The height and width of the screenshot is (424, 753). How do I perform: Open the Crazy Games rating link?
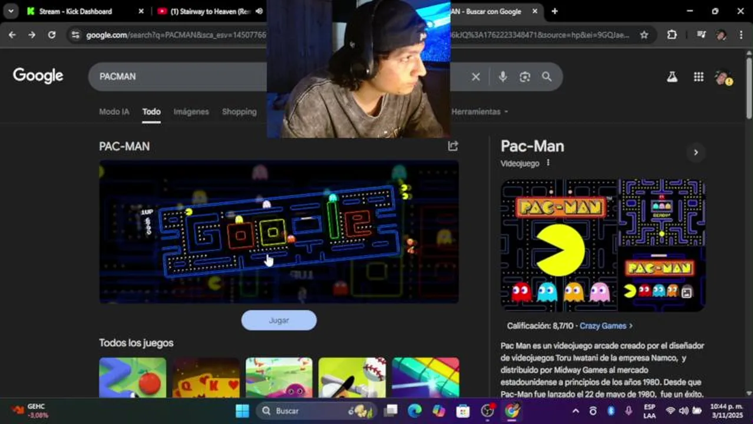coord(606,326)
